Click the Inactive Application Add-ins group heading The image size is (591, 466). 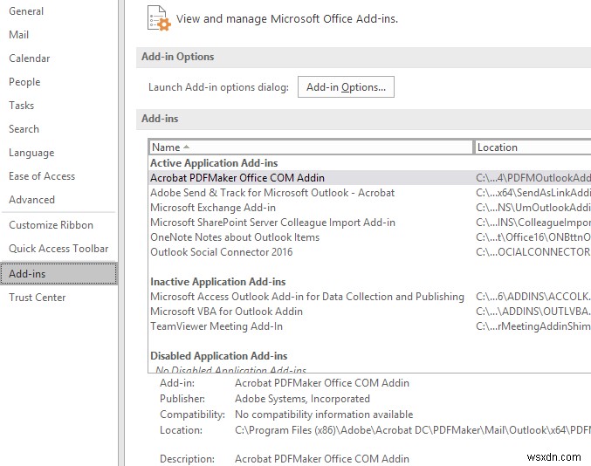218,282
